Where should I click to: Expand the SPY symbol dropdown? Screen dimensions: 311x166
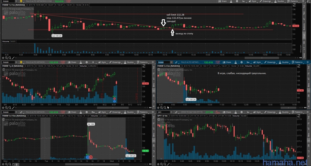[171, 112]
